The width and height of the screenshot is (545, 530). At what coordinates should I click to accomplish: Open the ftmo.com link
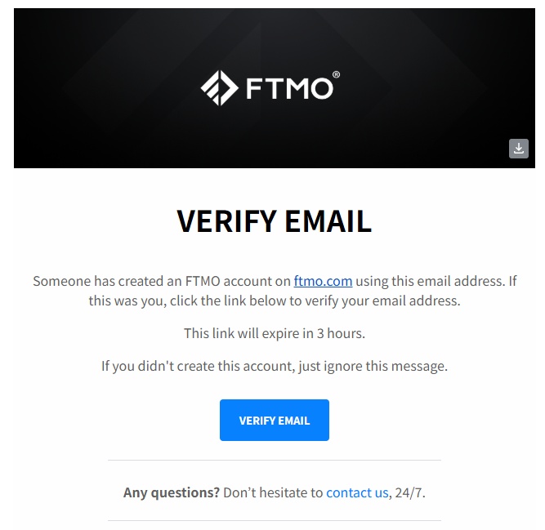coord(323,281)
